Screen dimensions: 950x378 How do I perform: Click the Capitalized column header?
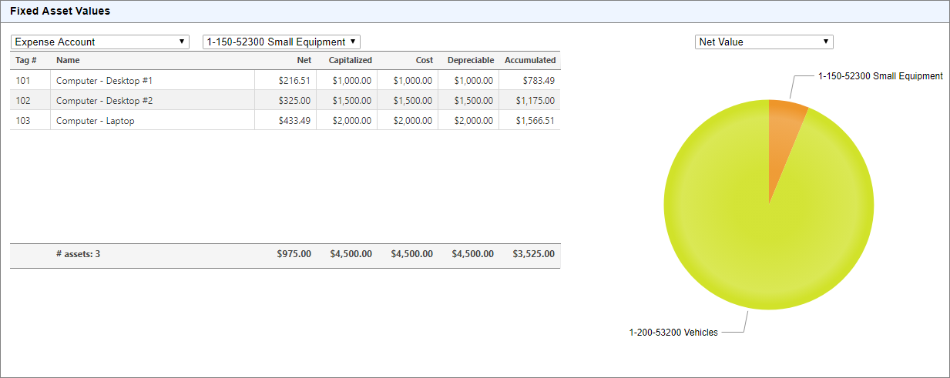click(350, 60)
